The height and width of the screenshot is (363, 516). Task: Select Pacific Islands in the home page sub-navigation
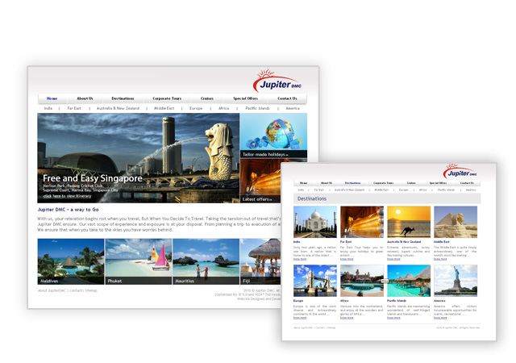pyautogui.click(x=257, y=108)
